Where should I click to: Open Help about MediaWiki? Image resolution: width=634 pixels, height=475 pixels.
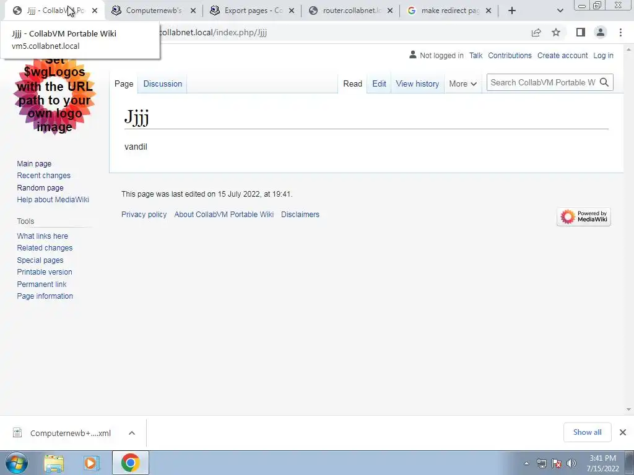coord(53,200)
